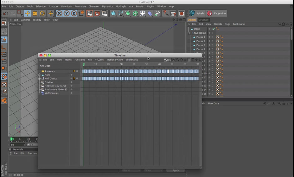Image resolution: width=294 pixels, height=177 pixels.
Task: Select the Texture mode checker icon
Action: tap(4, 85)
